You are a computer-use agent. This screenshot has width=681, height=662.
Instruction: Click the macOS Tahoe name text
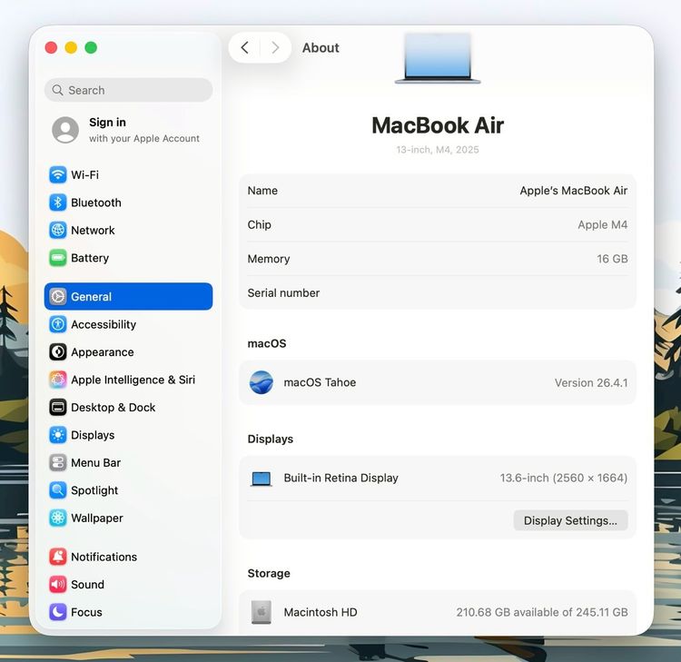pos(320,382)
